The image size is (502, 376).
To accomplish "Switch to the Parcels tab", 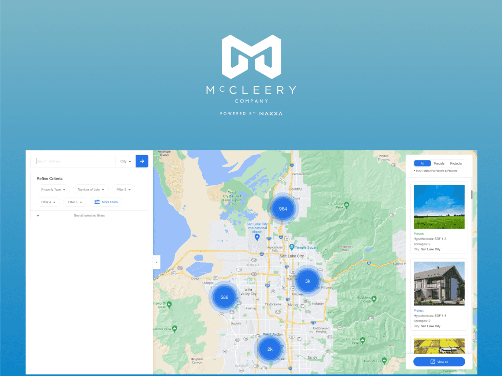I will pos(439,163).
